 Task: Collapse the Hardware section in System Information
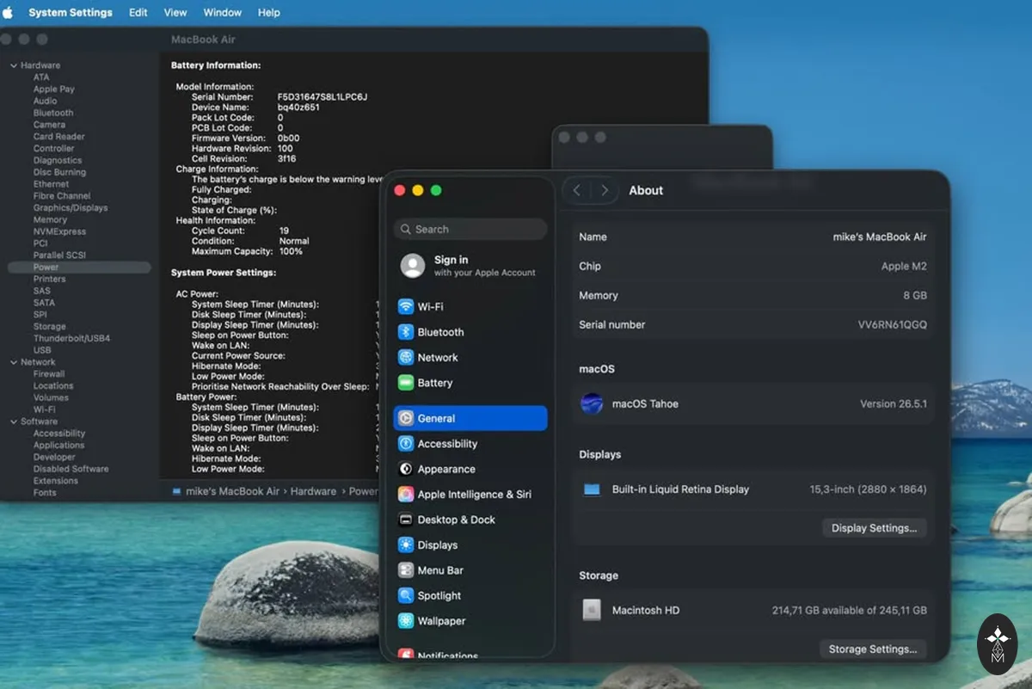[14, 65]
